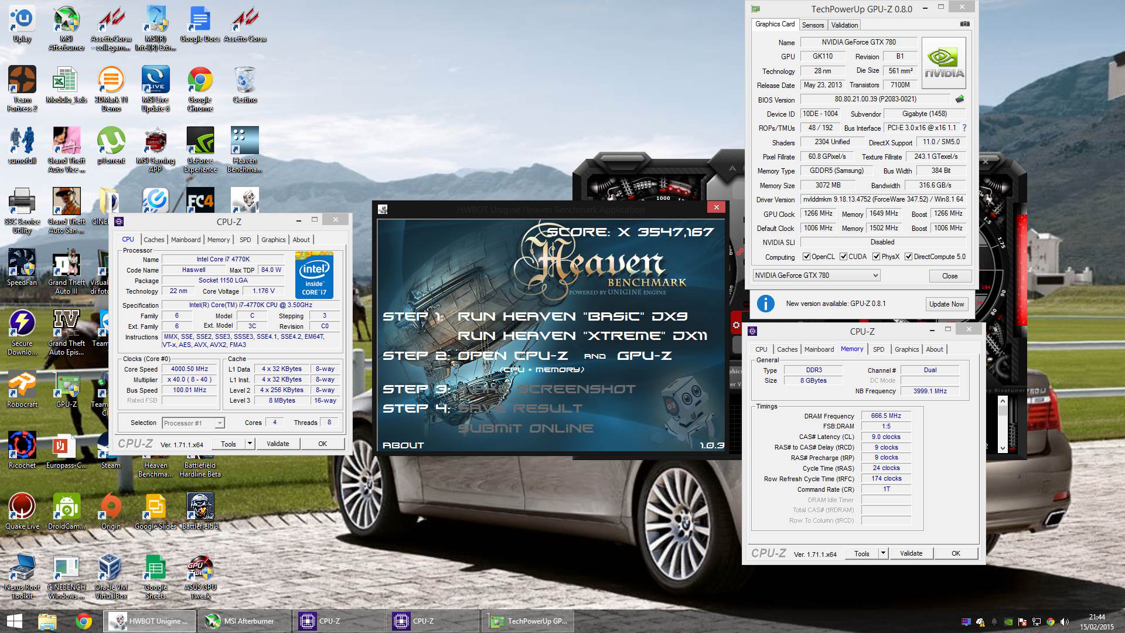Open the Graphics tab in CPU-Z memory window
Viewport: 1125px width, 633px height.
click(906, 349)
